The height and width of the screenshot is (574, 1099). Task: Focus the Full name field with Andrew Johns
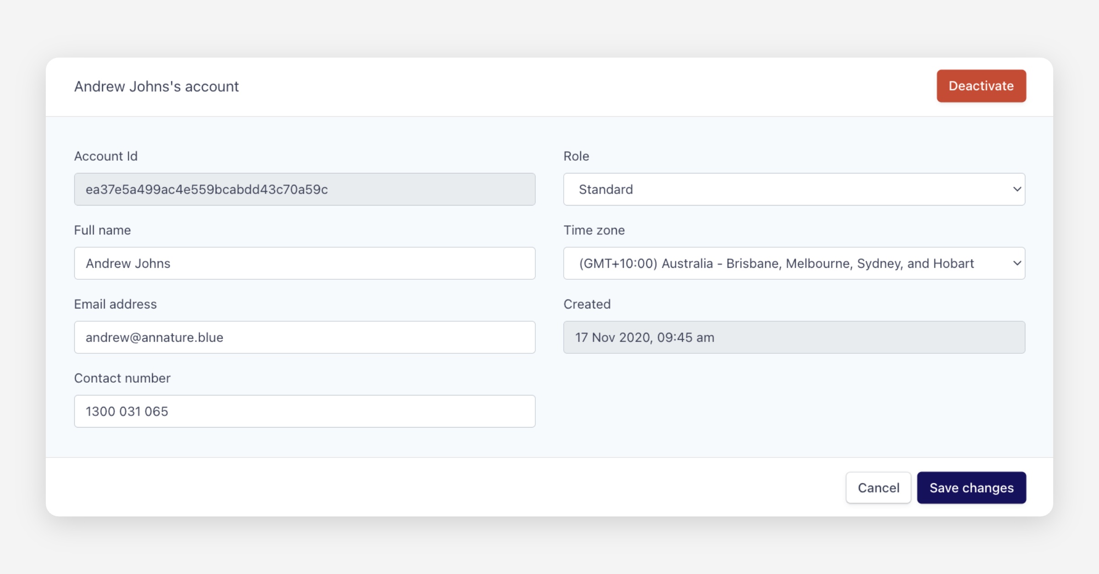tap(305, 263)
